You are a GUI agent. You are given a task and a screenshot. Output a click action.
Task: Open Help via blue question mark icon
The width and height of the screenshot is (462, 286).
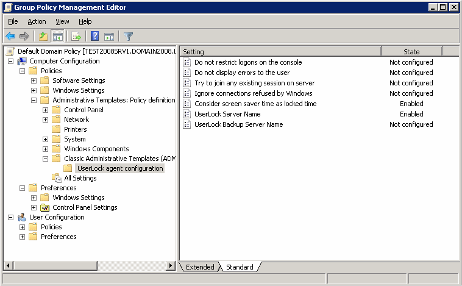click(95, 37)
